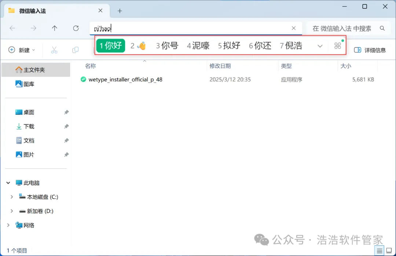396x256 pixels.
Task: Clear the address bar with X
Action: (293, 28)
